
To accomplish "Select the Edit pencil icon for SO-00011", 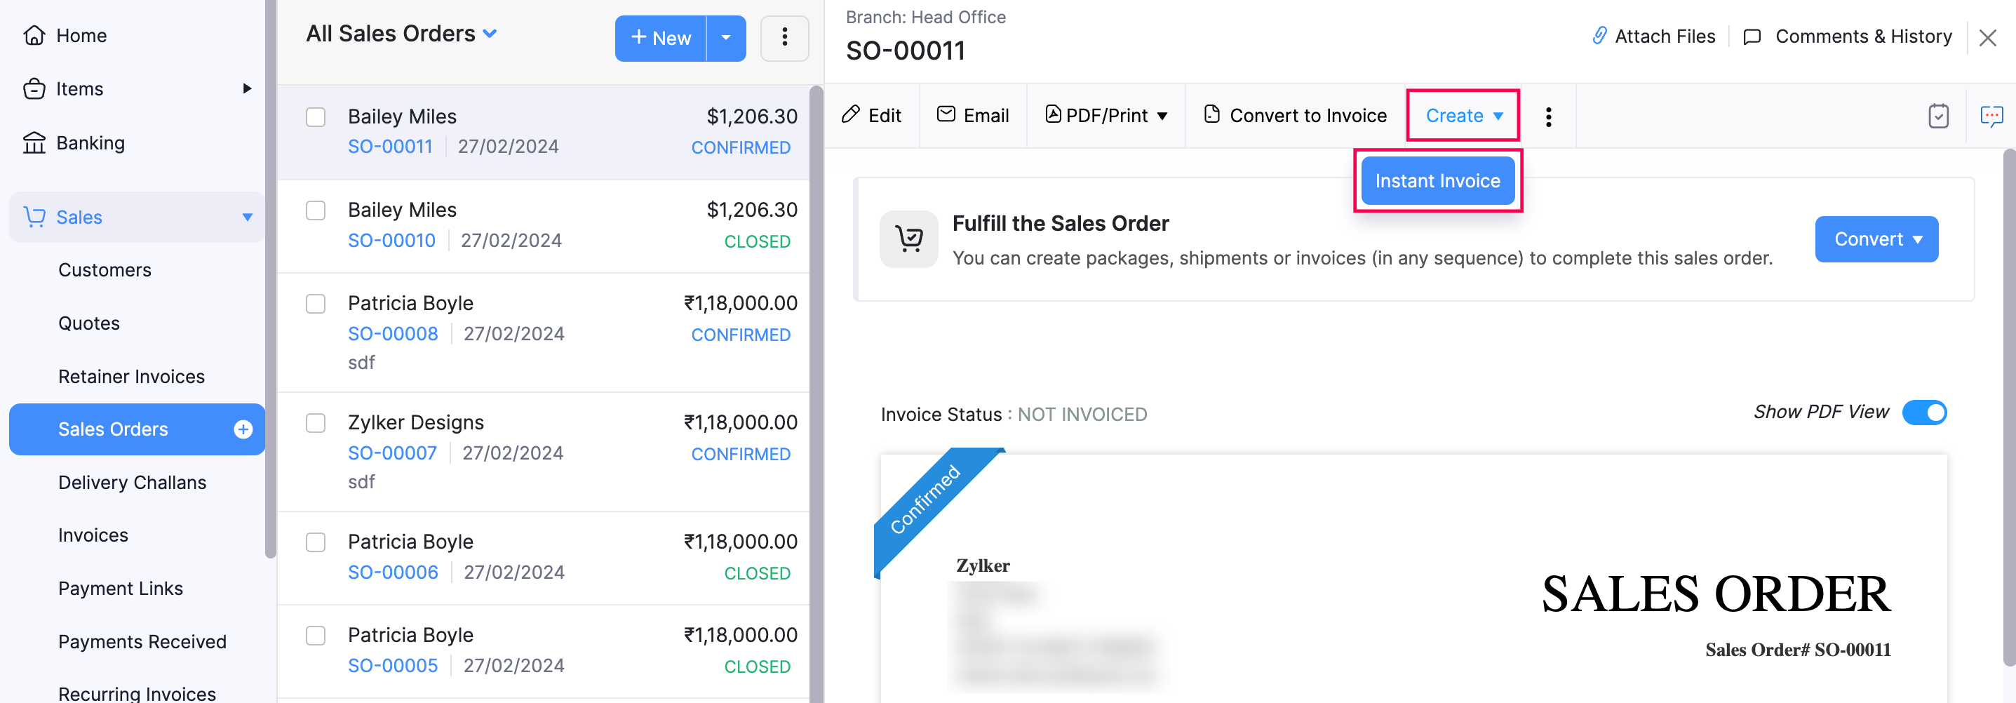I will click(852, 114).
